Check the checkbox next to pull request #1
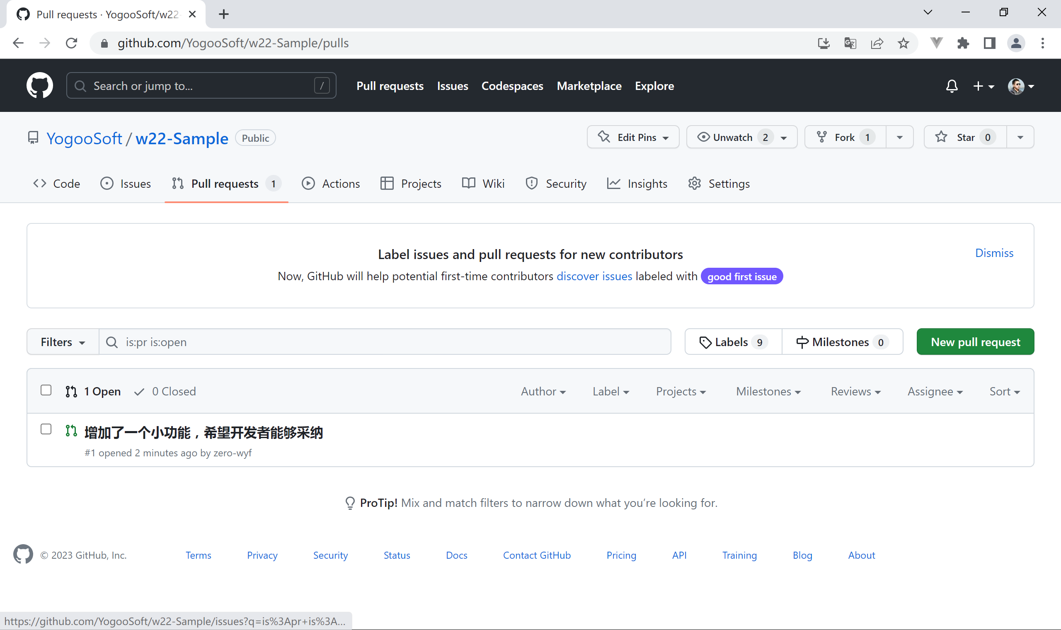The width and height of the screenshot is (1061, 630). 46,429
